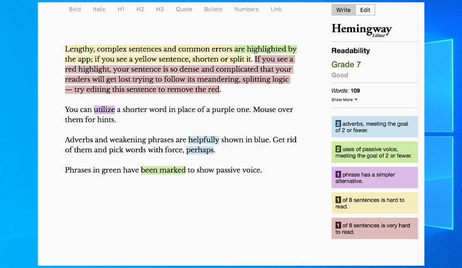Switch to Edit mode
Screen dimensions: 462x268
click(x=365, y=10)
